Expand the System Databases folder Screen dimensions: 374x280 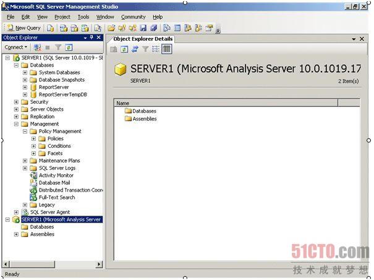pyautogui.click(x=25, y=72)
